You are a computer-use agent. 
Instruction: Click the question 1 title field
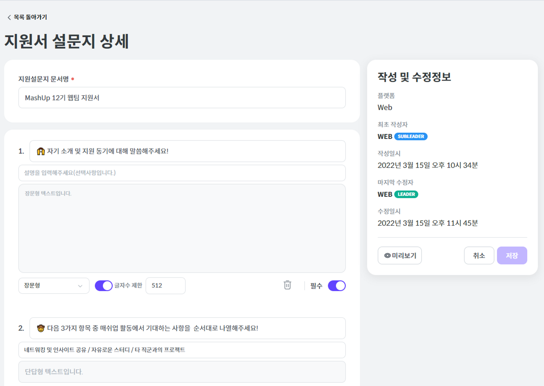click(187, 151)
